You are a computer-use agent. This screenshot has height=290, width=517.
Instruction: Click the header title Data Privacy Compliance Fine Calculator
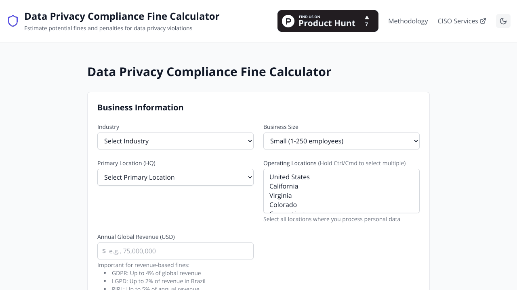click(122, 17)
